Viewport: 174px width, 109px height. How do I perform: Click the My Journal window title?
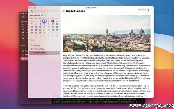tap(92, 8)
